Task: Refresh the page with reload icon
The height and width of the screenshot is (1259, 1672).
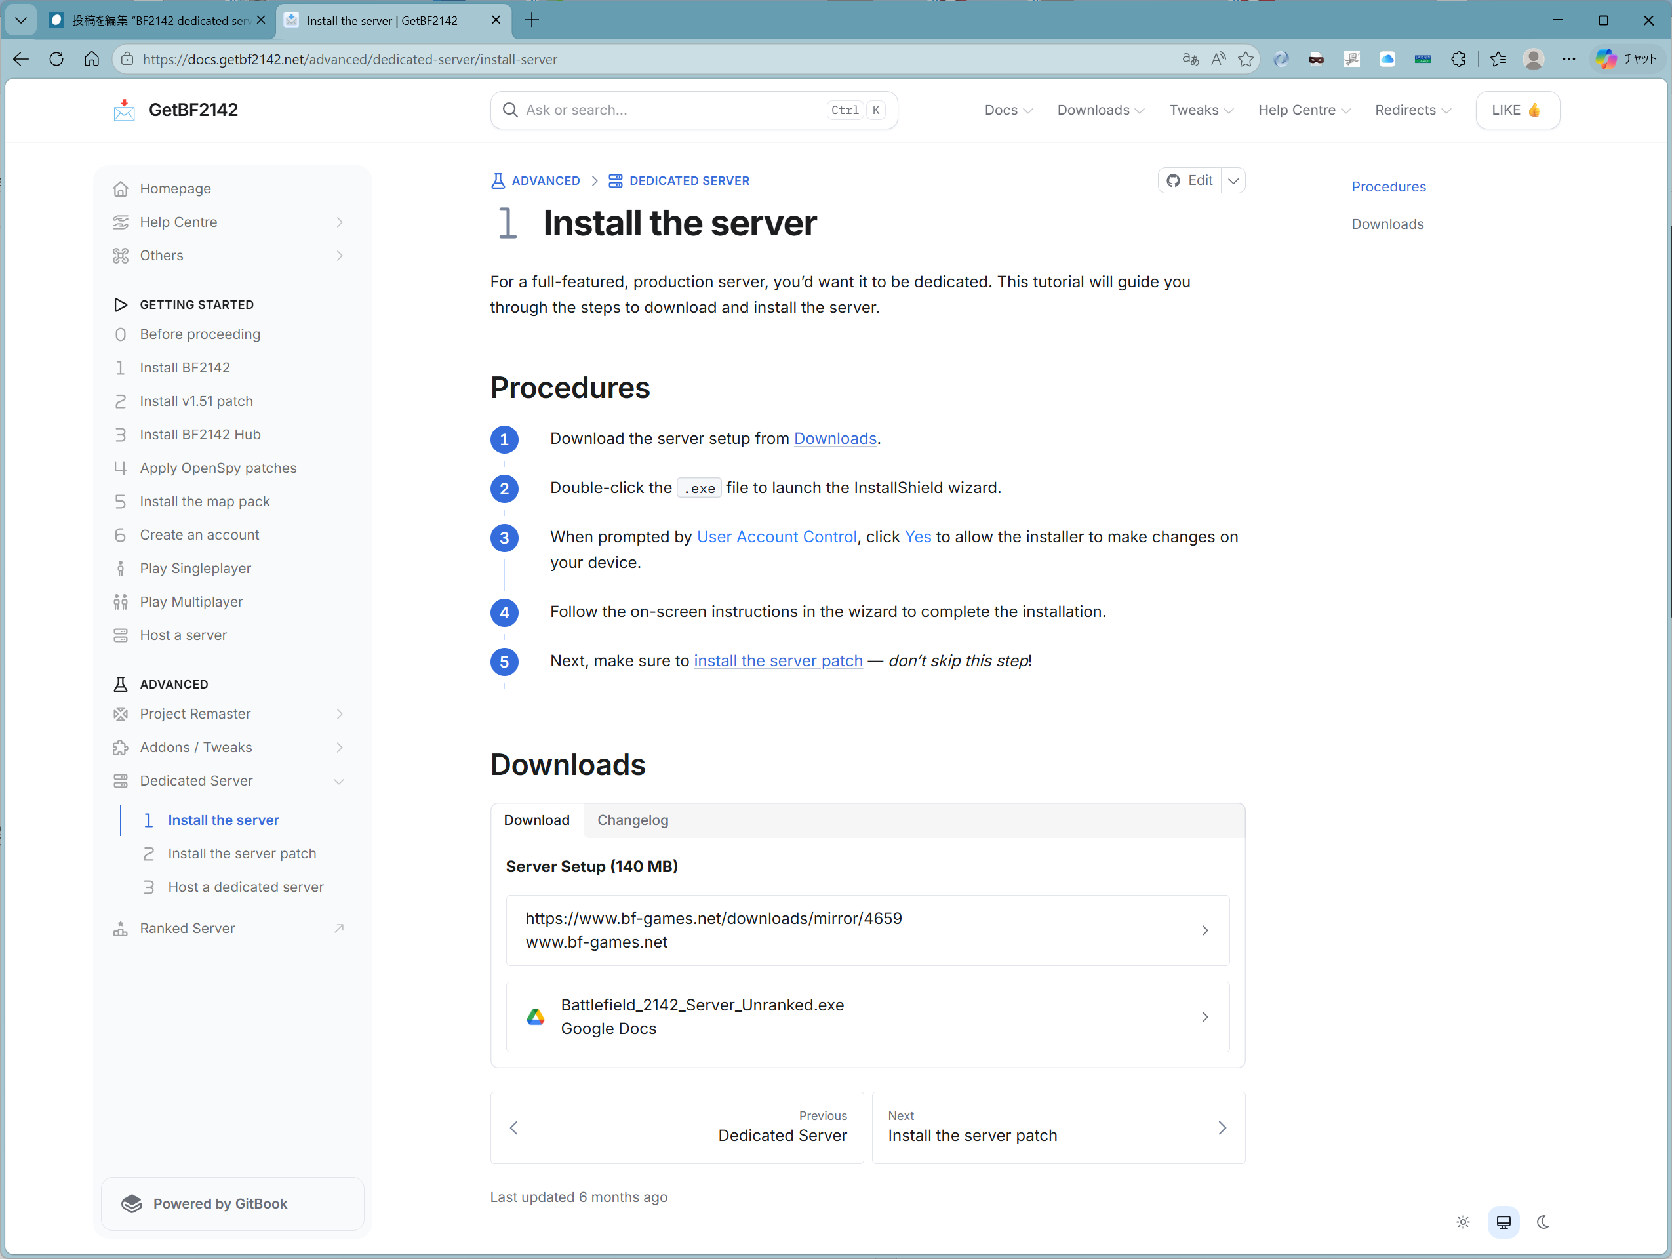Action: pos(56,59)
